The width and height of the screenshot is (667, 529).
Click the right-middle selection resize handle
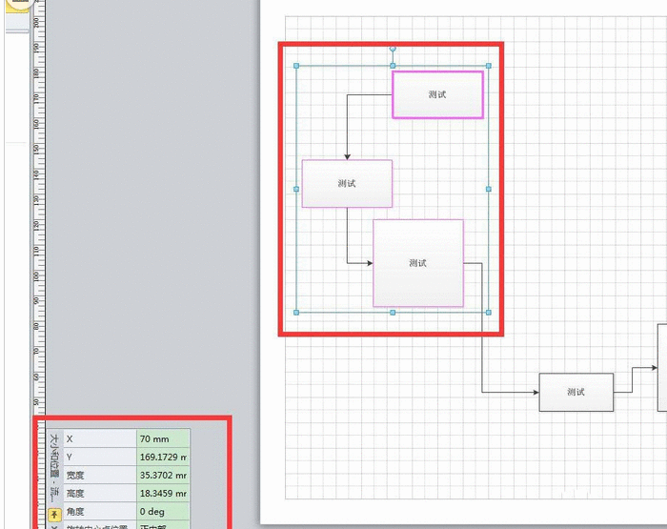click(x=489, y=189)
